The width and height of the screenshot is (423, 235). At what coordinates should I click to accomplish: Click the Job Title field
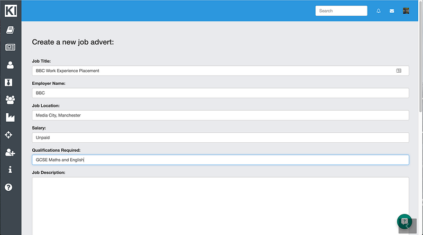pyautogui.click(x=212, y=71)
